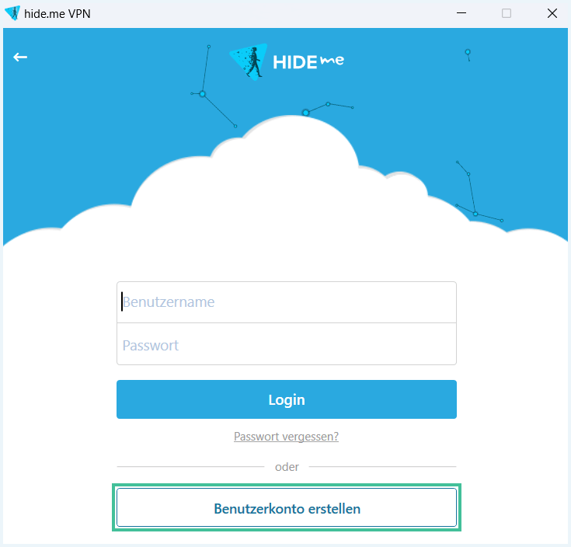The height and width of the screenshot is (547, 571).
Task: Click the hide.me VPN title bar icon
Action: point(12,13)
